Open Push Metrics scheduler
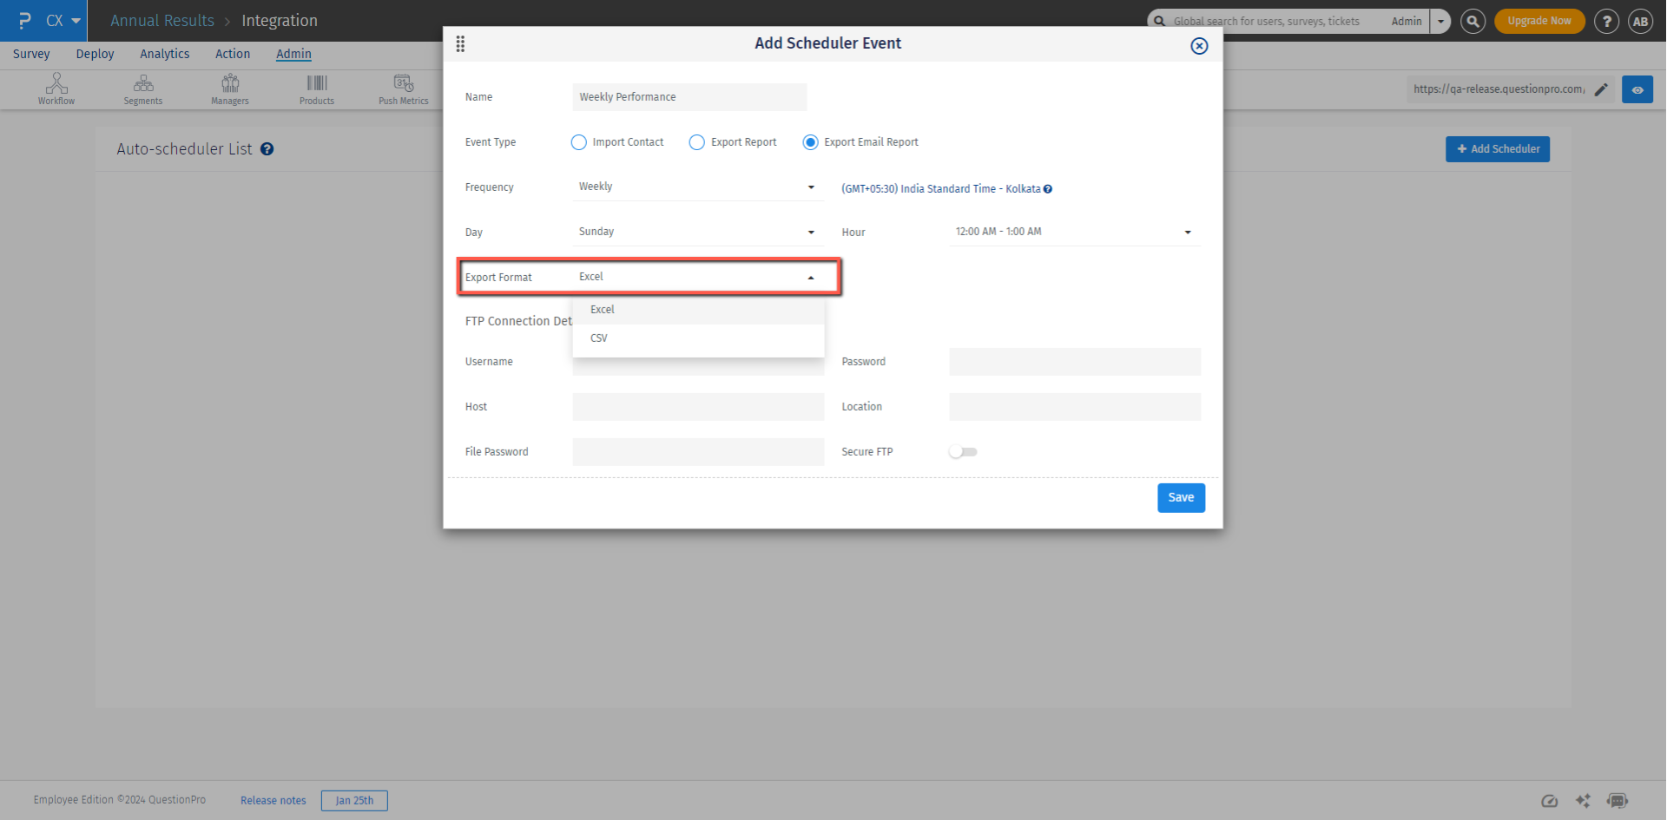 (403, 89)
